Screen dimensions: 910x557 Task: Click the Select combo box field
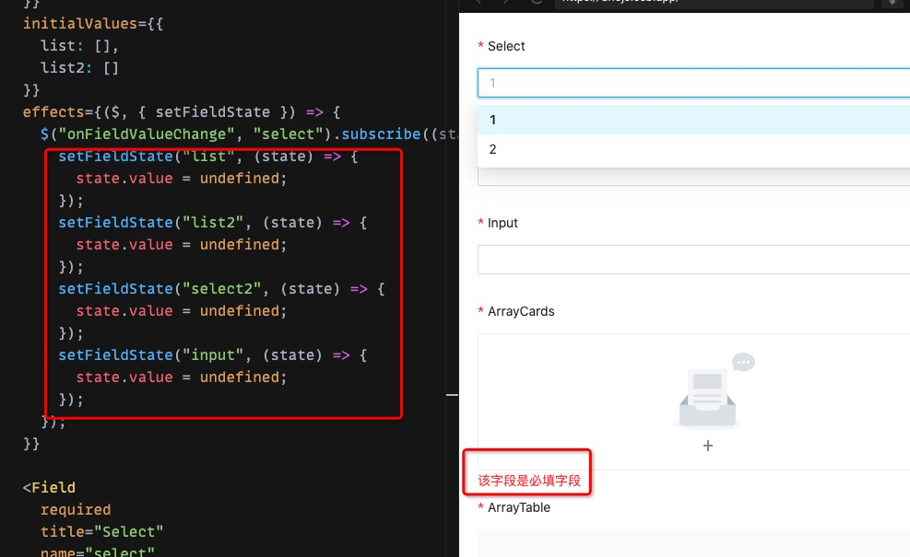[x=693, y=83]
